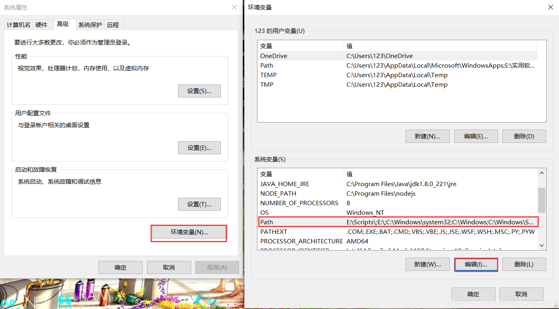Click 编辑(E)... for user variables
The image size is (559, 309).
[476, 136]
